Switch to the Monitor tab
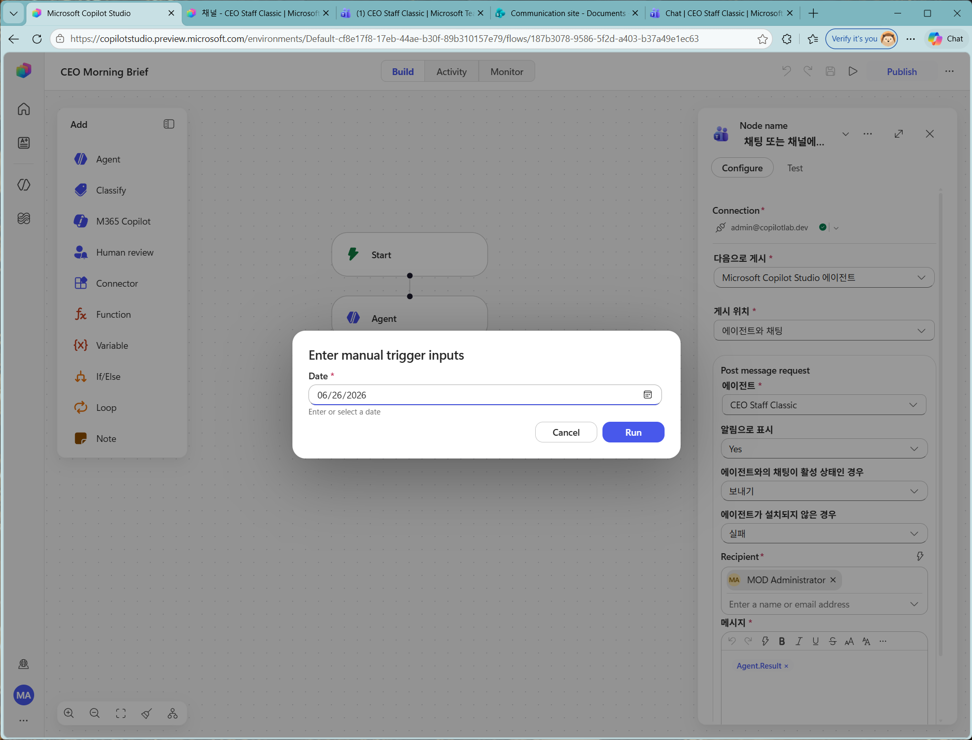The width and height of the screenshot is (972, 740). (507, 71)
